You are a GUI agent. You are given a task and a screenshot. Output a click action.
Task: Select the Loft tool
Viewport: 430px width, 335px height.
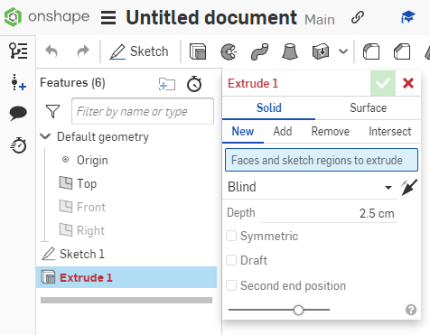[290, 51]
